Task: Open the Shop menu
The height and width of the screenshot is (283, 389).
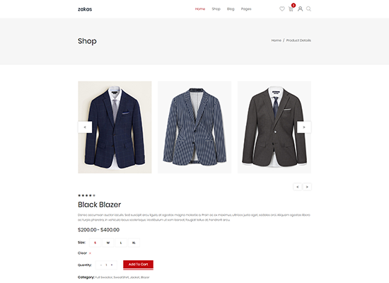Action: 216,9
